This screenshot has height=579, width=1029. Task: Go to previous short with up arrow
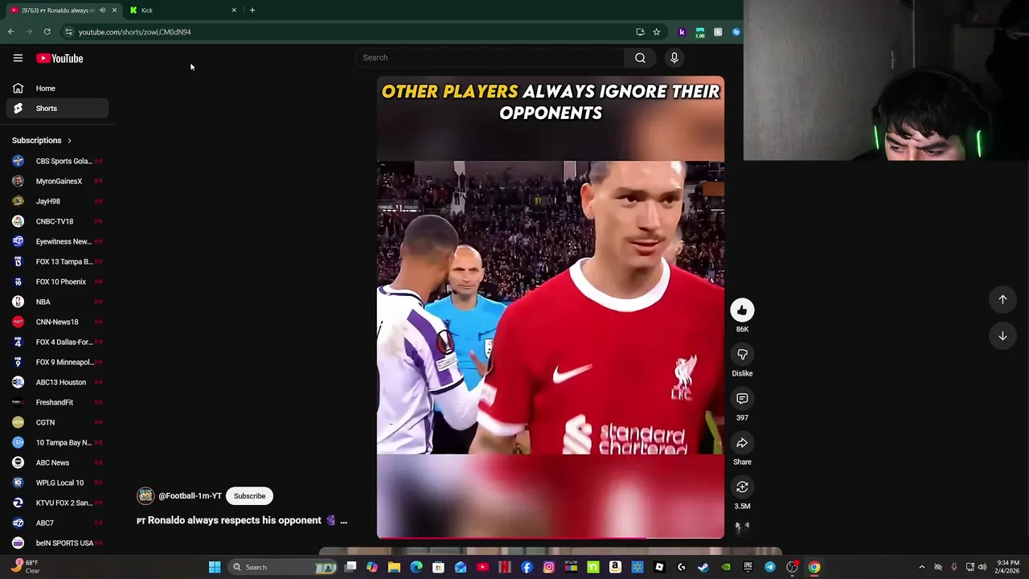click(x=1002, y=299)
